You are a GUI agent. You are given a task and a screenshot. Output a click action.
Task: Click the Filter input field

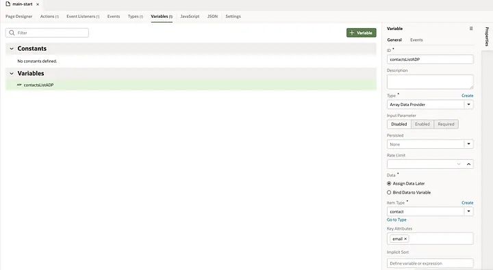(x=47, y=33)
